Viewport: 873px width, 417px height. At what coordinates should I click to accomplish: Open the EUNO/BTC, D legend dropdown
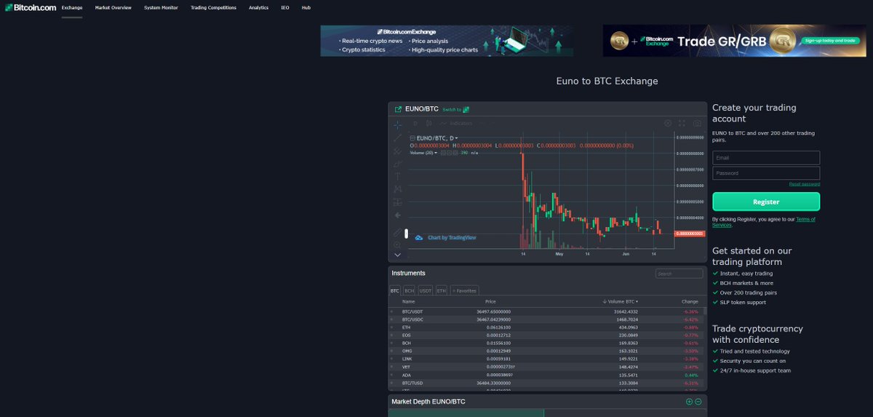(456, 138)
